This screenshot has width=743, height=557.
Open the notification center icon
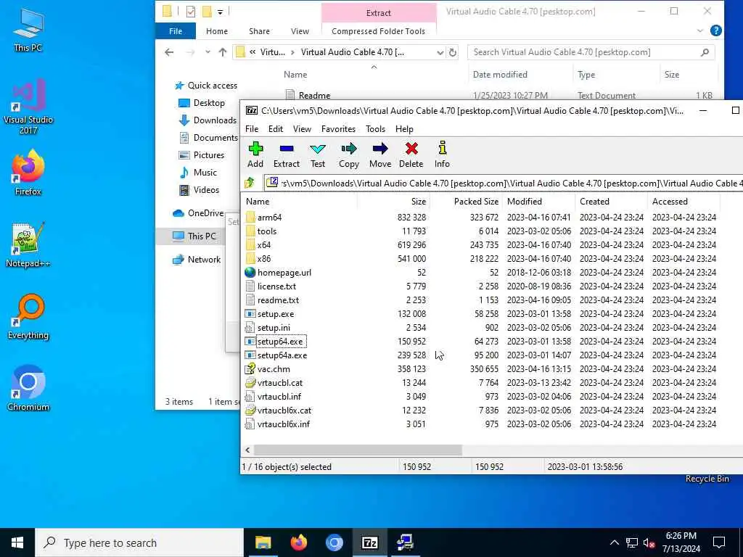(719, 542)
